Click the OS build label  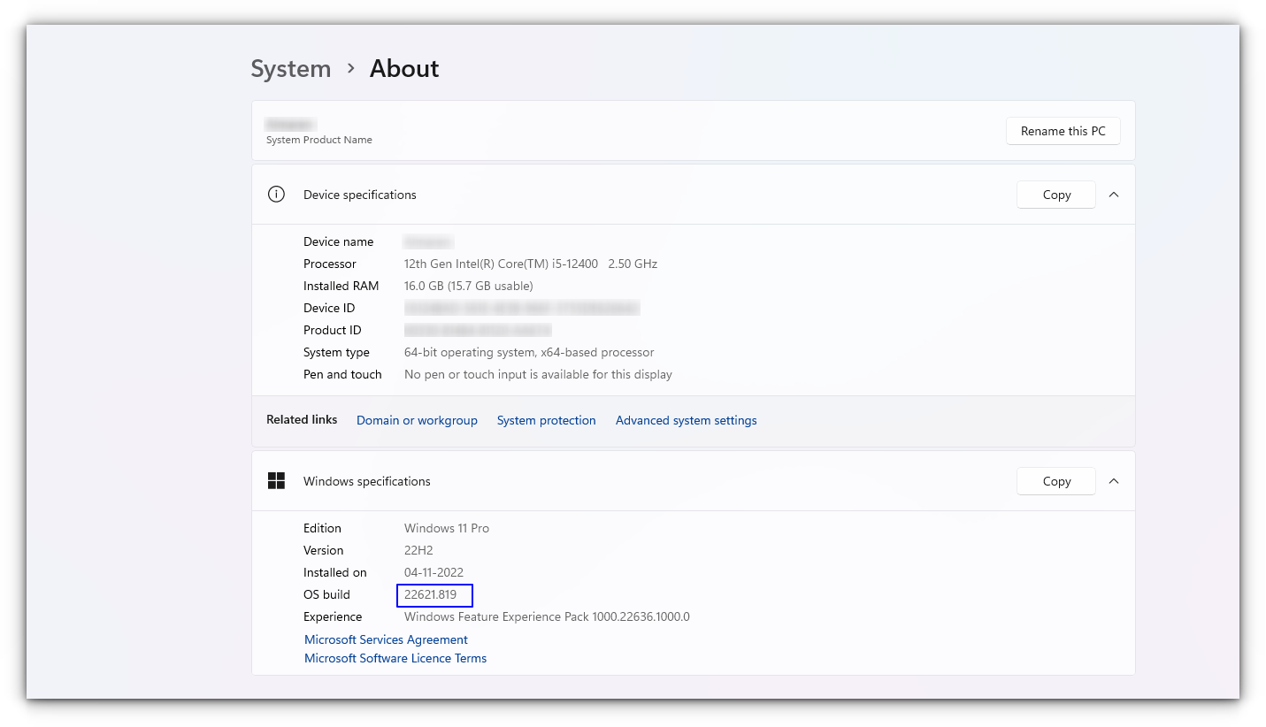[326, 594]
